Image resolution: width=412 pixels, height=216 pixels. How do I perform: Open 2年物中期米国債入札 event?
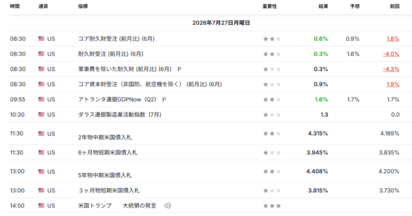point(105,137)
